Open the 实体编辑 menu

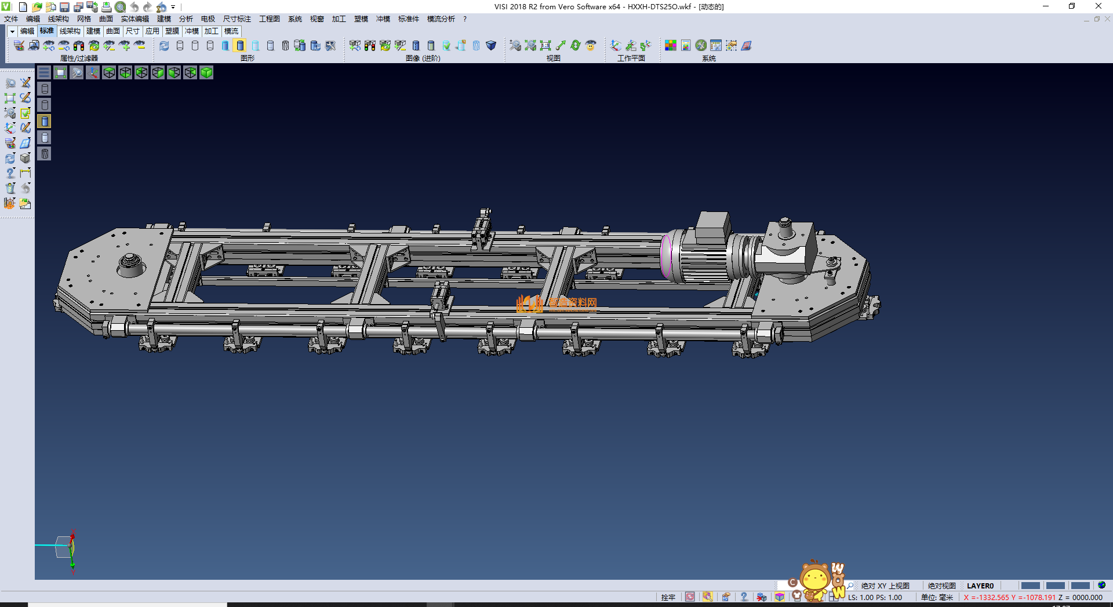(134, 19)
